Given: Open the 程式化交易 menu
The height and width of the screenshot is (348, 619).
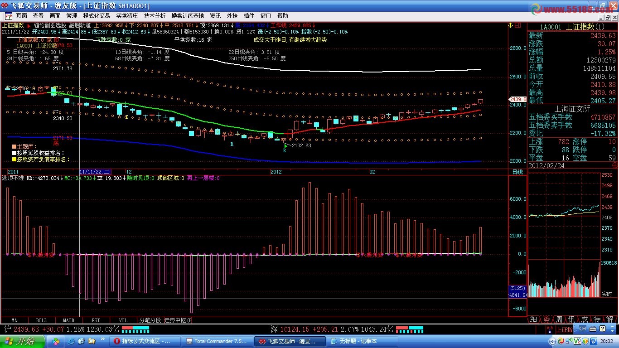Looking at the screenshot, I should [97, 16].
